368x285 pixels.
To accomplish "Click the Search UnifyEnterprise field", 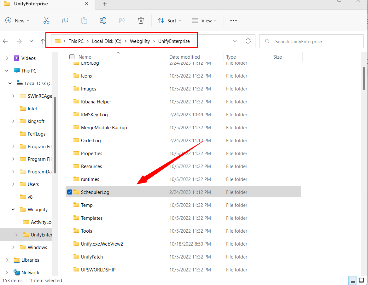I will pyautogui.click(x=311, y=42).
